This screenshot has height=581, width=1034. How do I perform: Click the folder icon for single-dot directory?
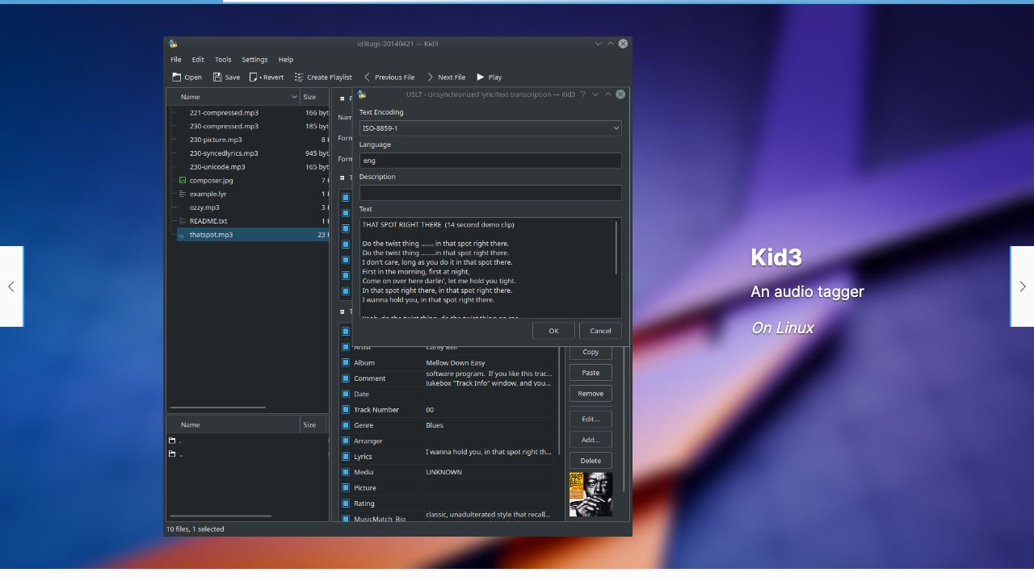tap(172, 441)
